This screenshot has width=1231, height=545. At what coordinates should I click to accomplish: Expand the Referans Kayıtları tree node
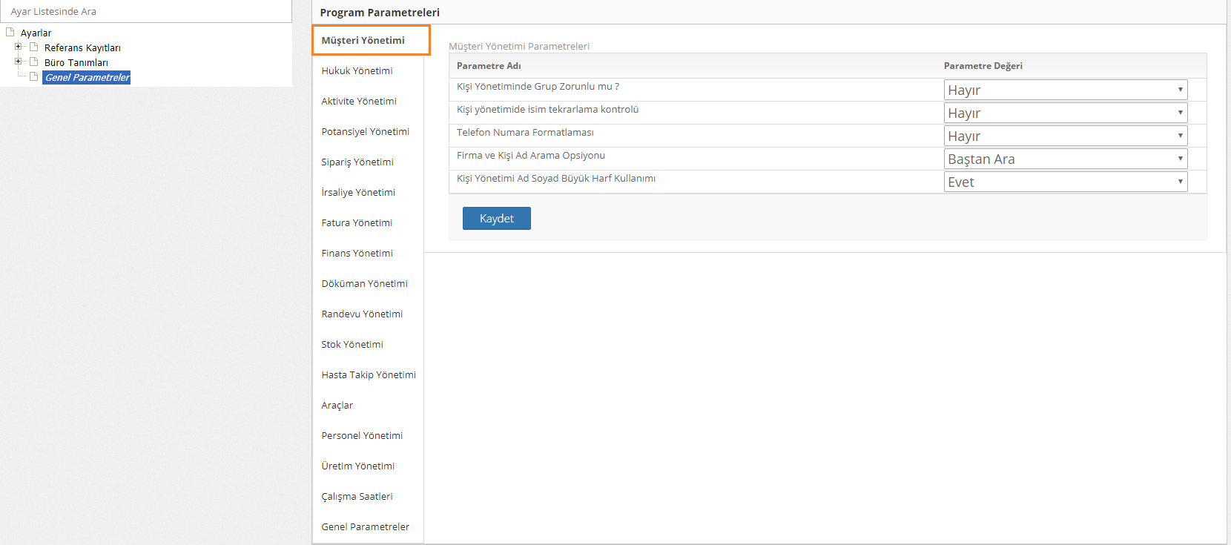point(19,47)
